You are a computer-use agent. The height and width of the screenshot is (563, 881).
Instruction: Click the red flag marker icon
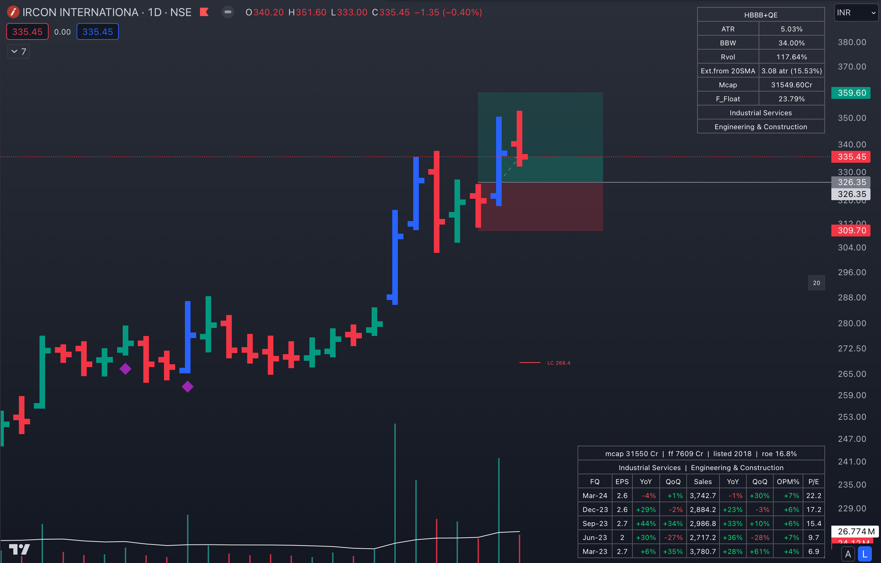point(204,13)
